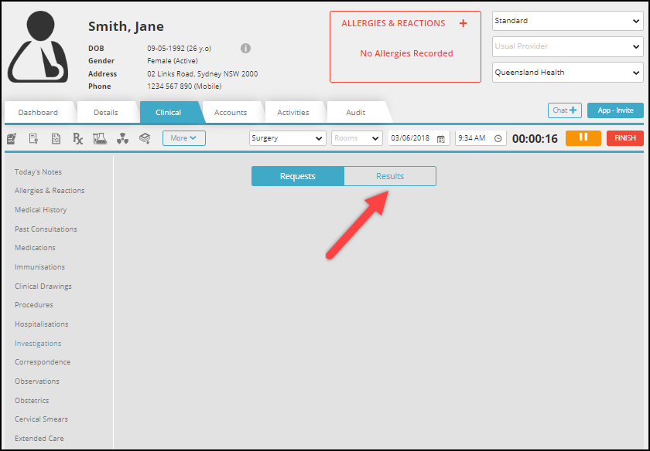Open Immunisations in sidebar
This screenshot has width=650, height=451.
(39, 267)
